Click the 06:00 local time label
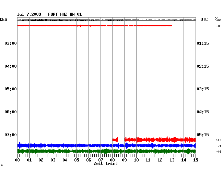 coord(11,112)
